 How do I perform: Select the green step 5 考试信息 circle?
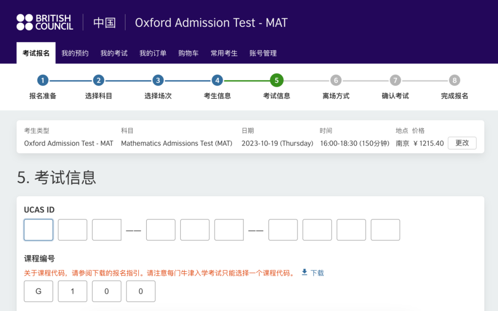click(x=277, y=80)
